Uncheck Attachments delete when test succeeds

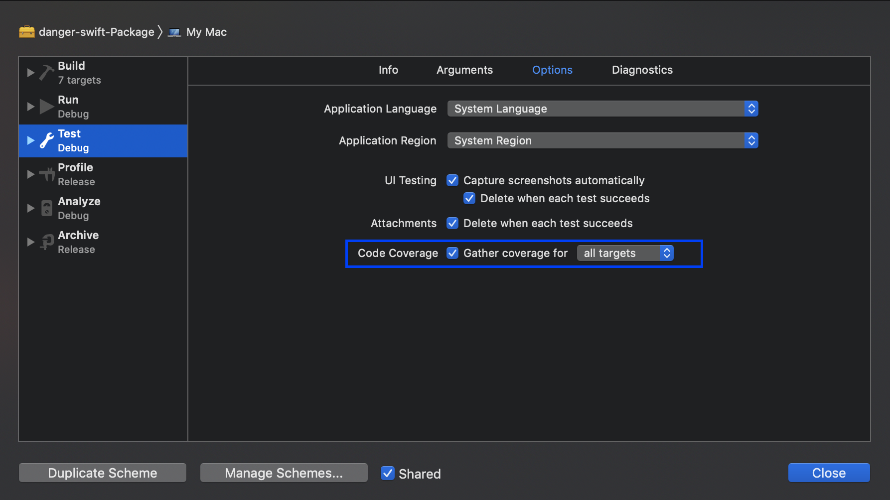tap(452, 223)
